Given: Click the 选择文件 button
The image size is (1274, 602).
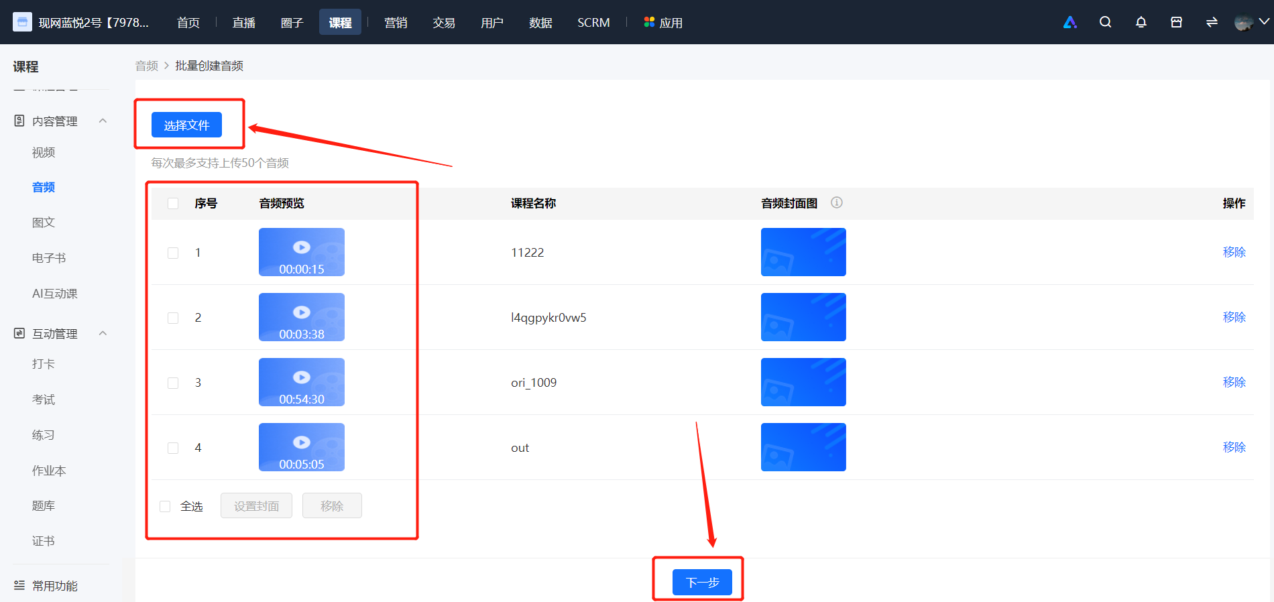Looking at the screenshot, I should (x=186, y=125).
